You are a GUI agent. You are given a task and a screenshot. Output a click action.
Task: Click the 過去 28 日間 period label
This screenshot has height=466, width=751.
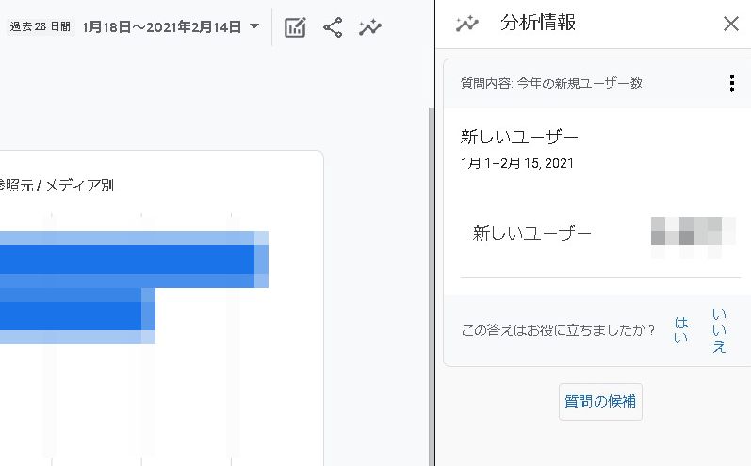(40, 27)
